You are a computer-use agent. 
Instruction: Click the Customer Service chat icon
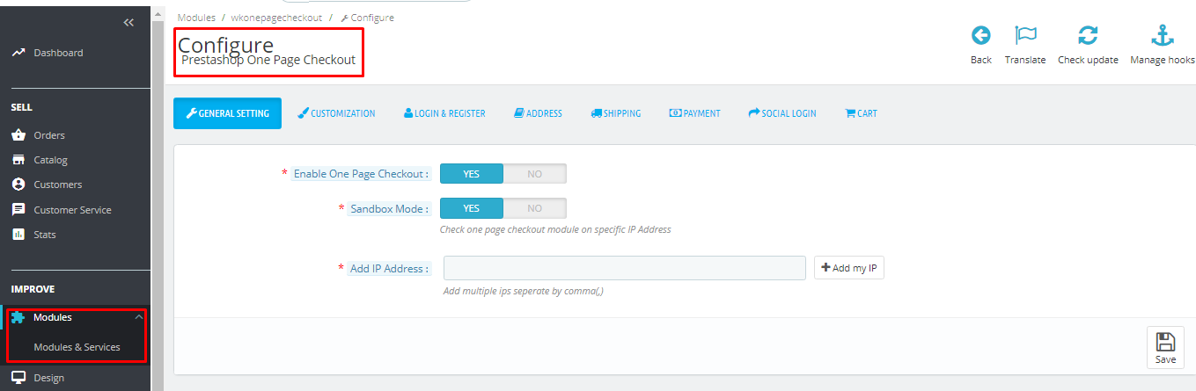(x=18, y=210)
